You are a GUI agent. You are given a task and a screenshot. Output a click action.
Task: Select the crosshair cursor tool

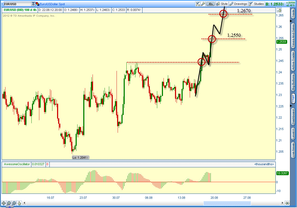click(x=4, y=203)
